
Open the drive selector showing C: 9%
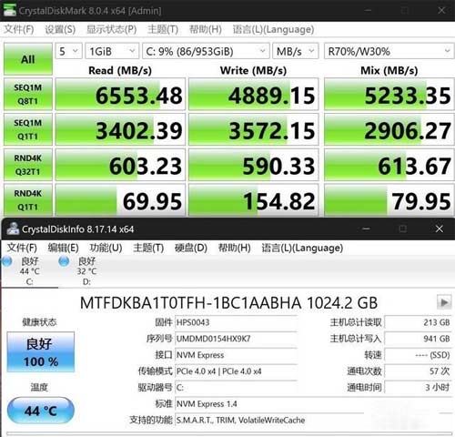pyautogui.click(x=206, y=51)
